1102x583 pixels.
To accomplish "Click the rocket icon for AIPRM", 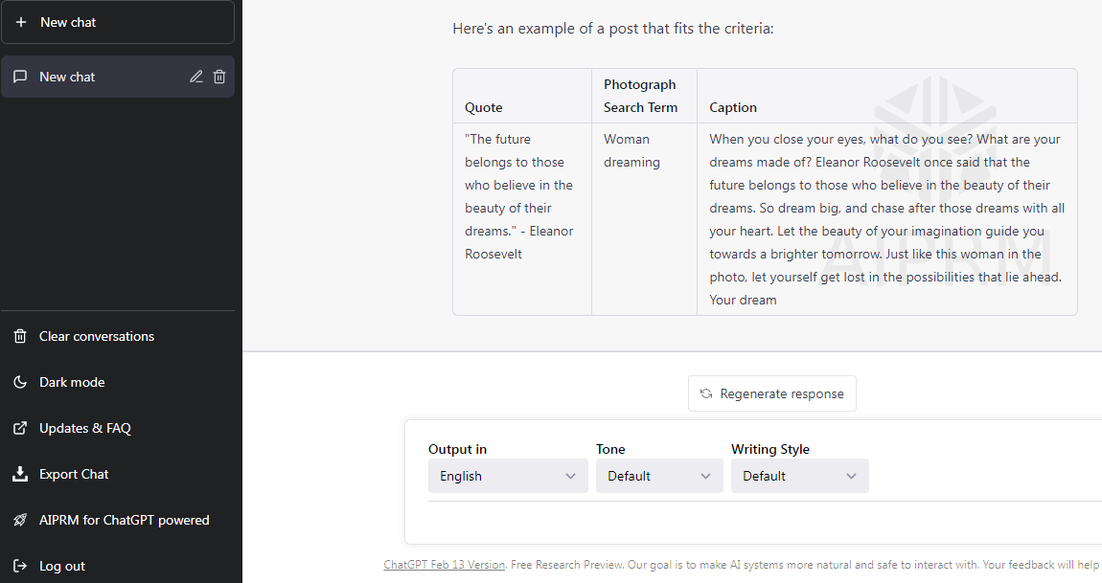I will [x=20, y=520].
